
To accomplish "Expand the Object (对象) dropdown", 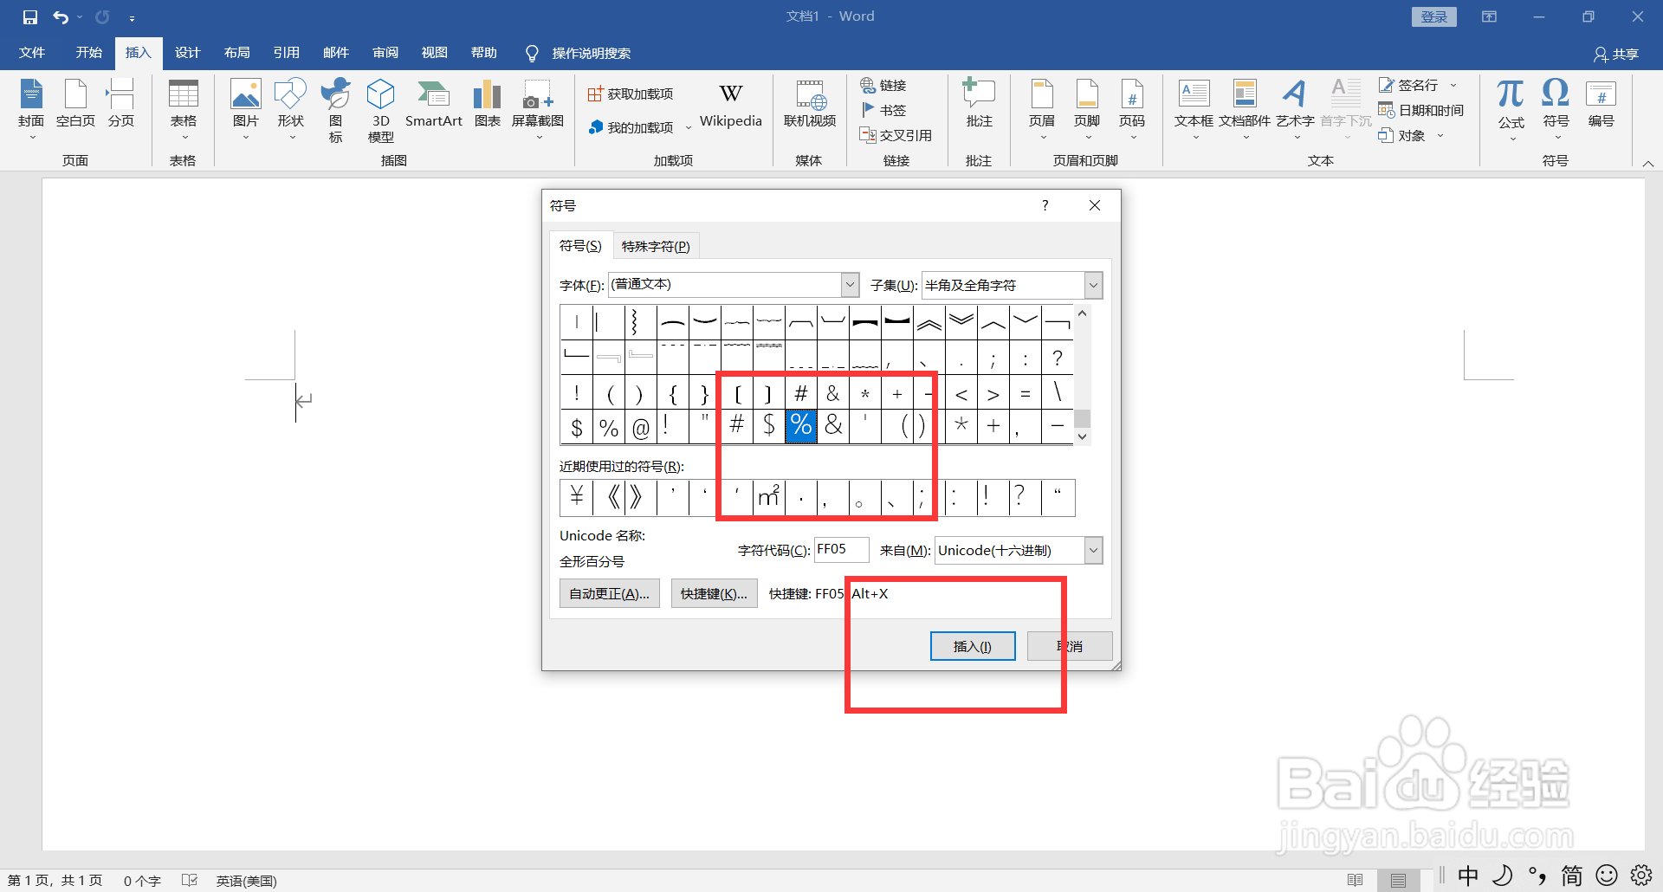I will tap(1440, 135).
